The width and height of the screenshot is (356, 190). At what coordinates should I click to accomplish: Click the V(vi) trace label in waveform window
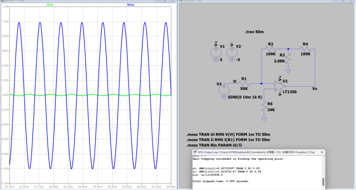click(50, 5)
